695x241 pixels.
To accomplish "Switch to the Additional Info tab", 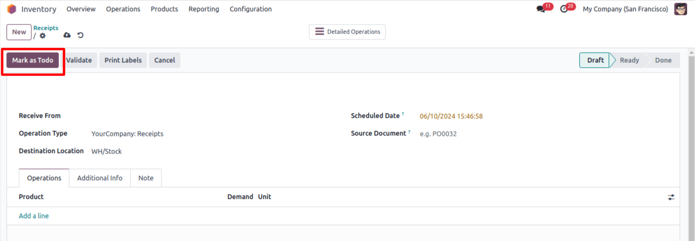I will [100, 178].
